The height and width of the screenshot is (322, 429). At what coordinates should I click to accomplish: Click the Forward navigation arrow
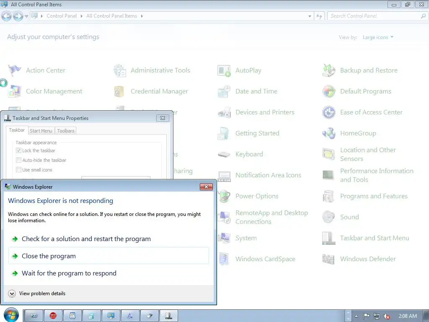[18, 16]
